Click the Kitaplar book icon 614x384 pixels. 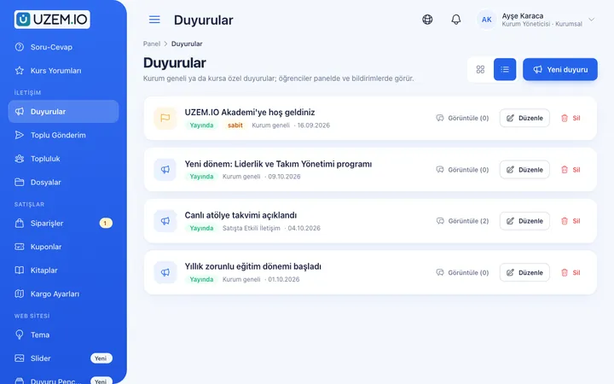pyautogui.click(x=19, y=271)
